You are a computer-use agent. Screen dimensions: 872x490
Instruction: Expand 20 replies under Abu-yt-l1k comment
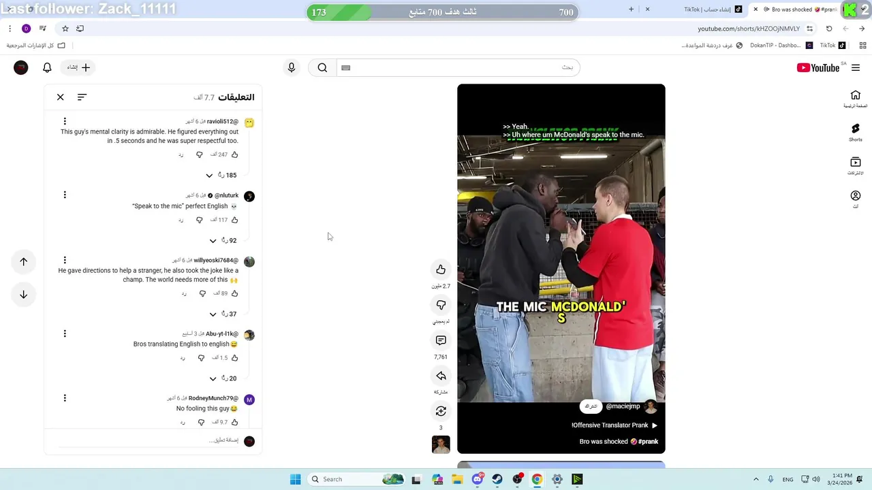point(223,379)
